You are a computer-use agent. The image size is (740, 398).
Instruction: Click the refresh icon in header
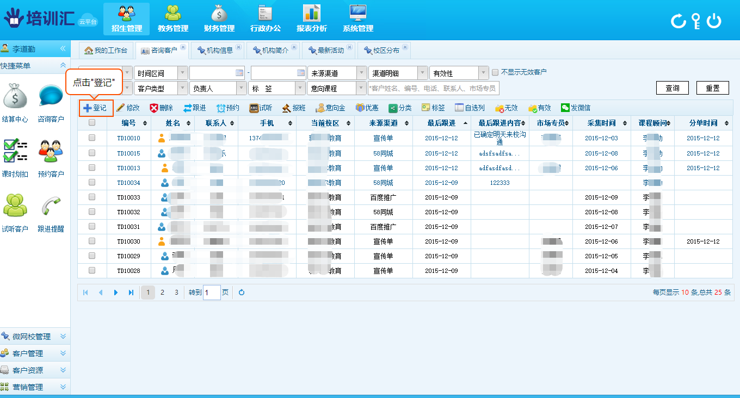pos(678,21)
